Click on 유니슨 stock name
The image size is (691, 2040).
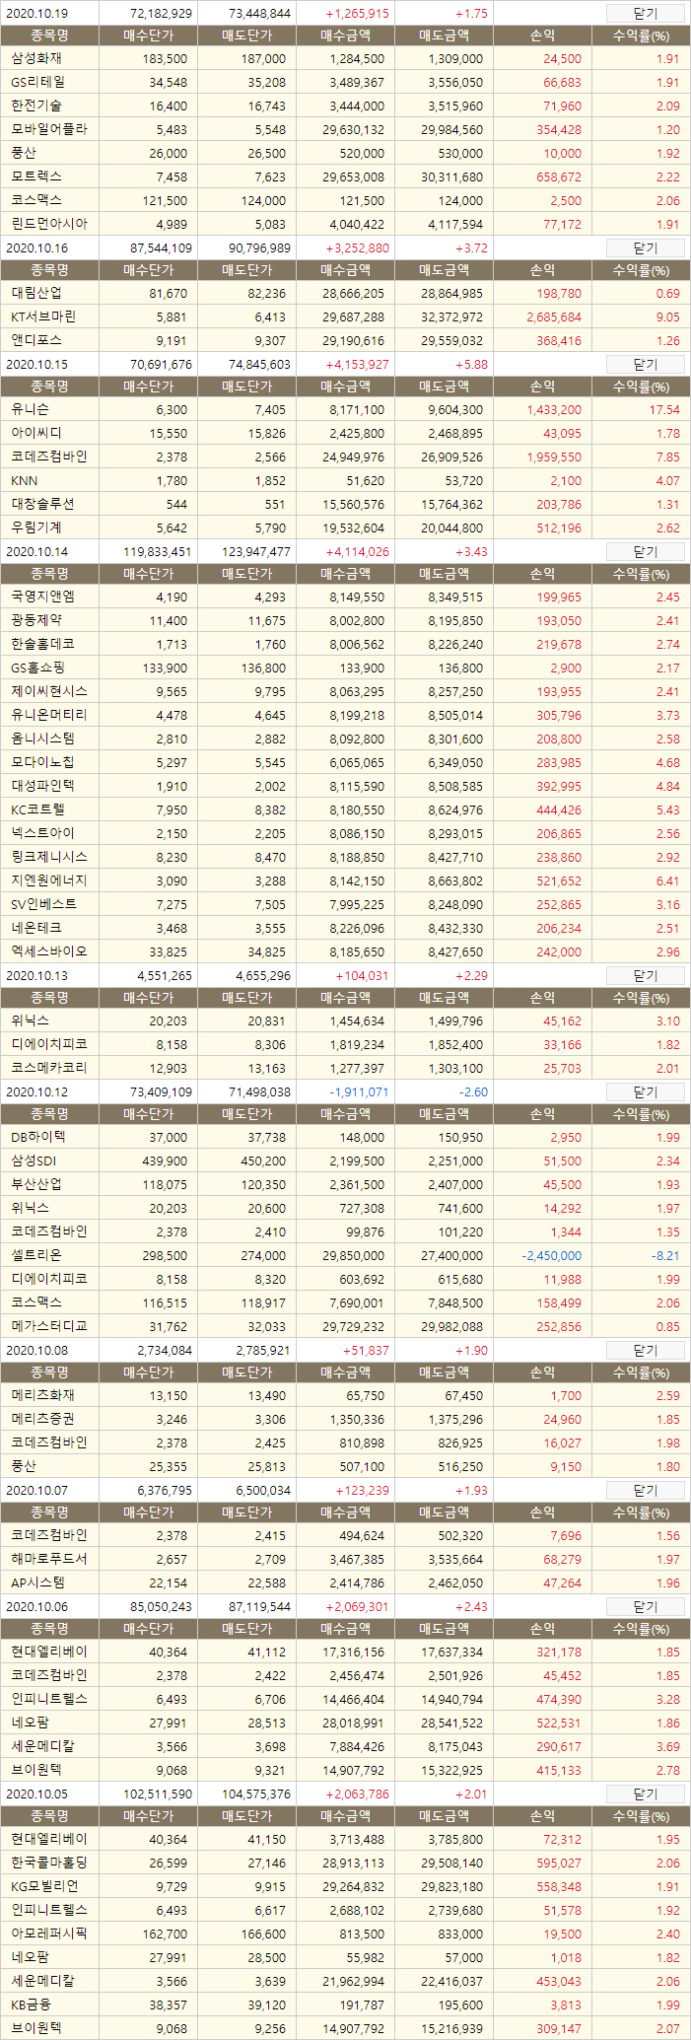(x=30, y=410)
